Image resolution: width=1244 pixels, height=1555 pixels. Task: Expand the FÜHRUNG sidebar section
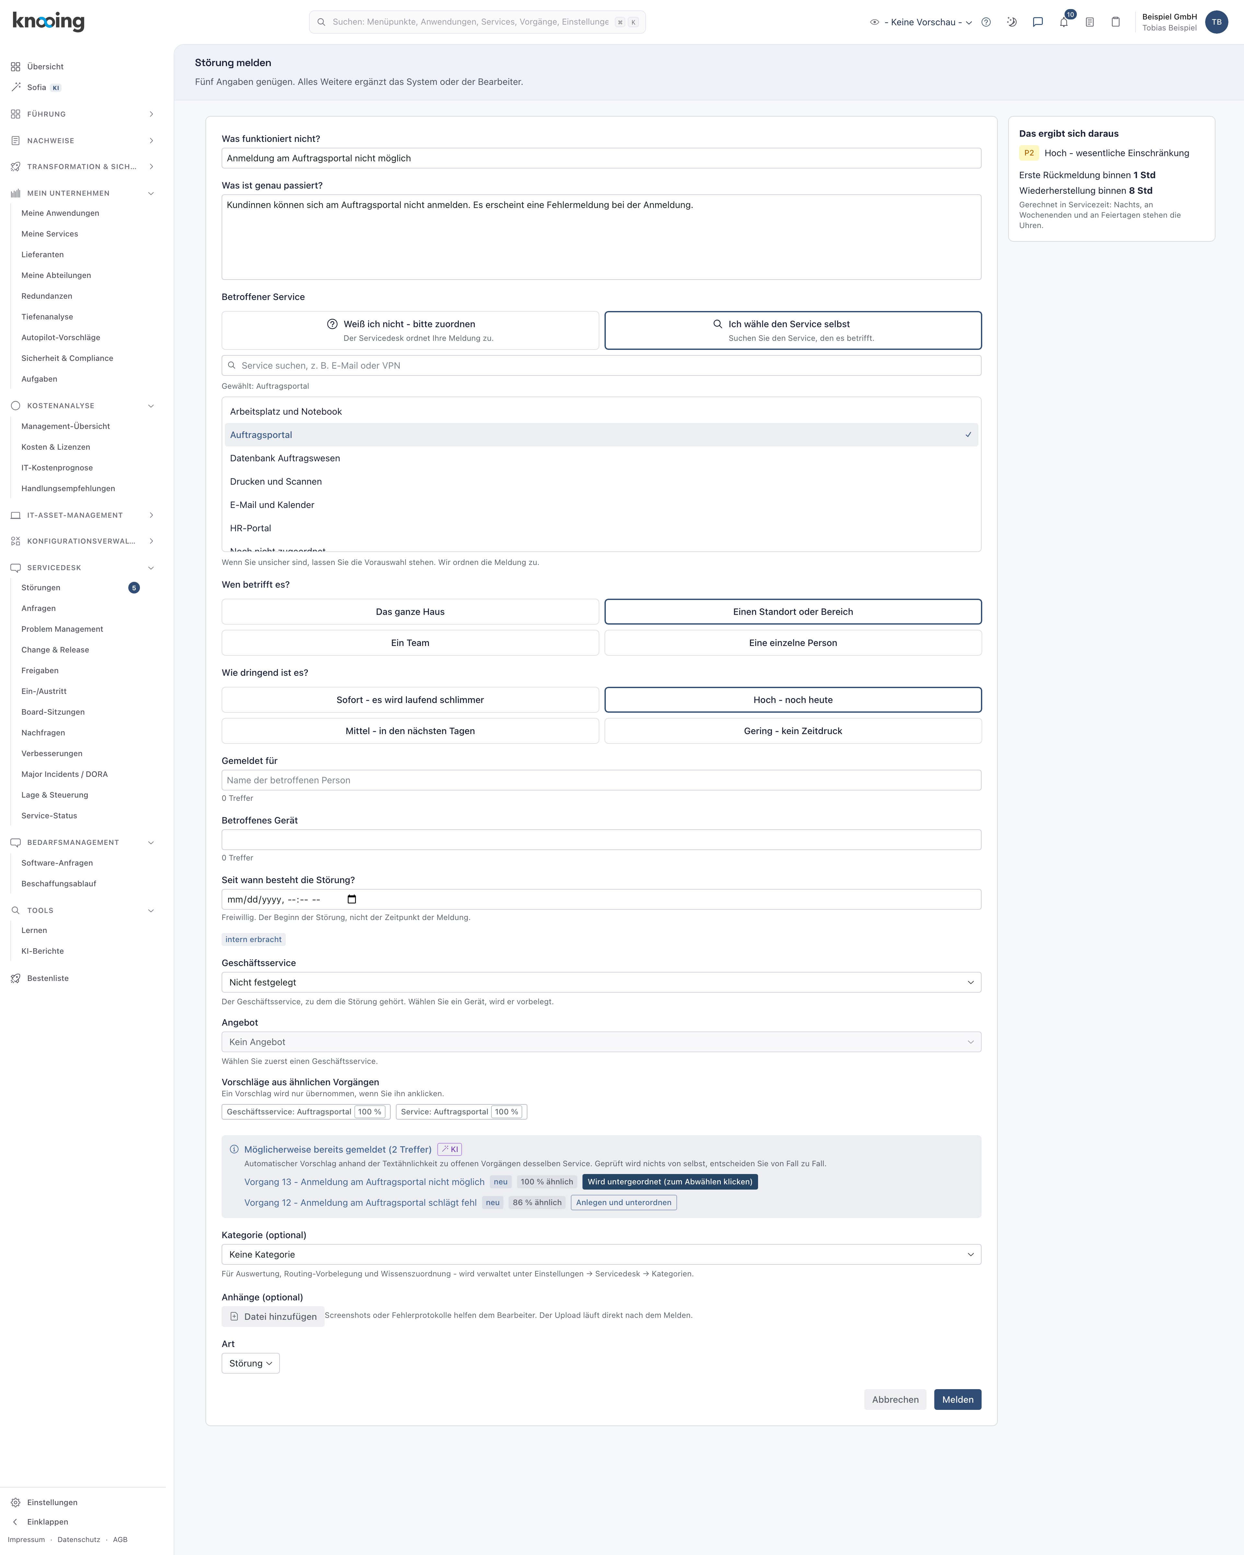tap(82, 114)
